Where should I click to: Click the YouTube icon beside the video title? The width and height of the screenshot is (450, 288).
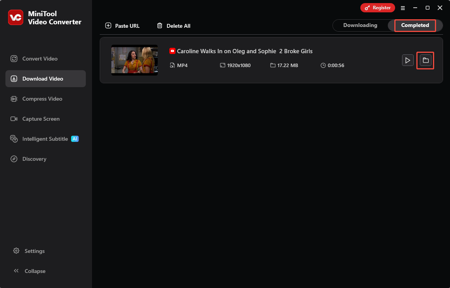pyautogui.click(x=172, y=51)
